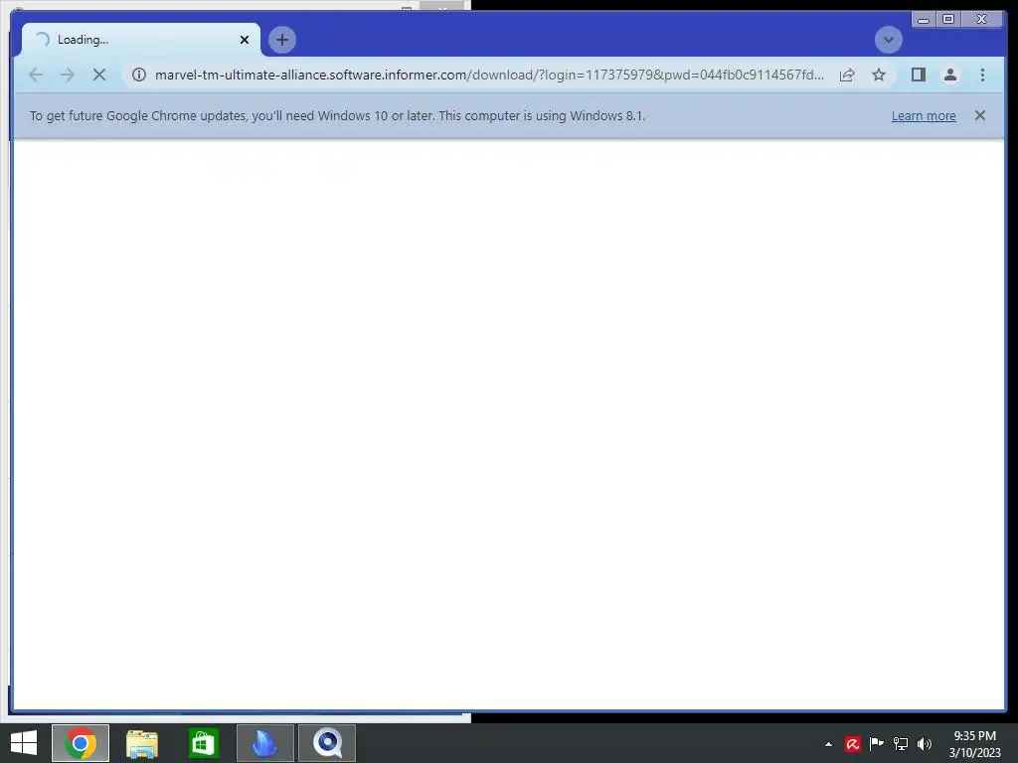This screenshot has height=763, width=1018.
Task: View site information icon
Action: pos(139,75)
